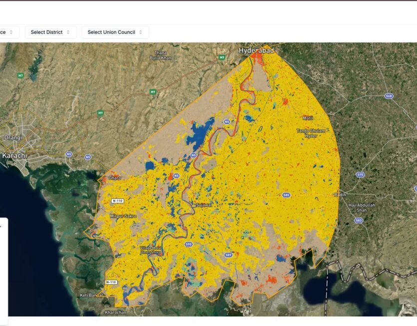The image size is (417, 326).
Task: Open the partially visible province dropdown
Action: tap(9, 32)
